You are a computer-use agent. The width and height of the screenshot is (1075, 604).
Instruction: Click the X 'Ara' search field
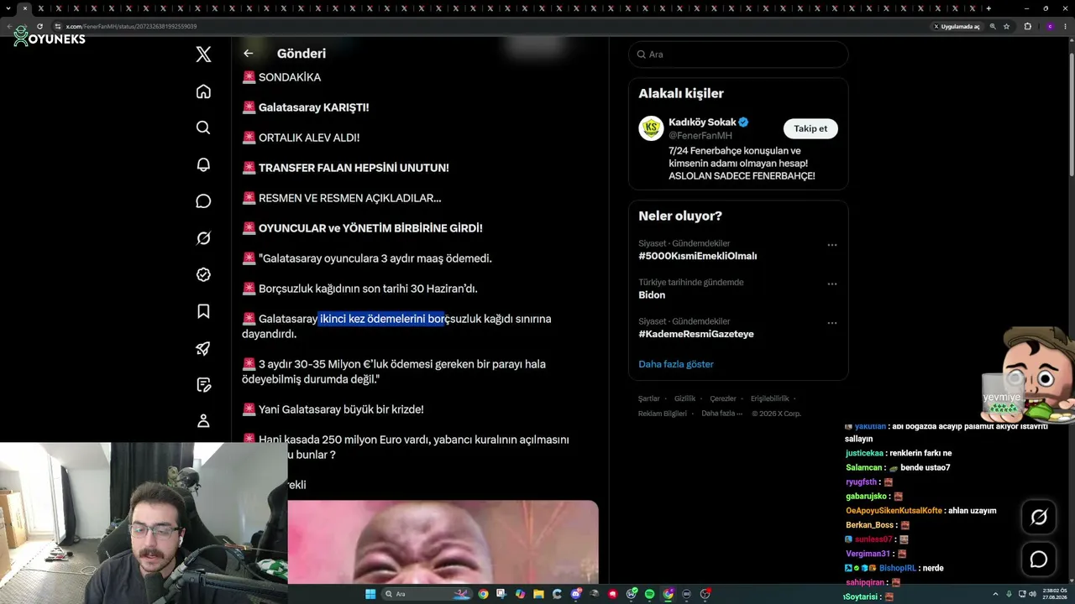[x=738, y=55]
